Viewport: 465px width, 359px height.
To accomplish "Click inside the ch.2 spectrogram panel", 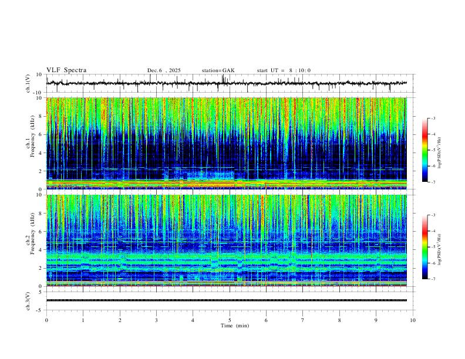I will [x=227, y=241].
